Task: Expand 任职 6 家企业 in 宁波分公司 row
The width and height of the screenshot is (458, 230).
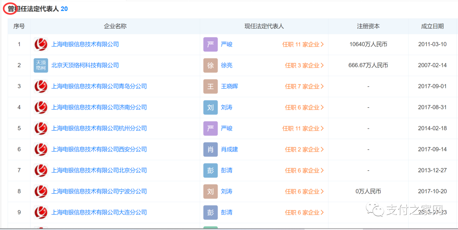Action: (x=304, y=191)
